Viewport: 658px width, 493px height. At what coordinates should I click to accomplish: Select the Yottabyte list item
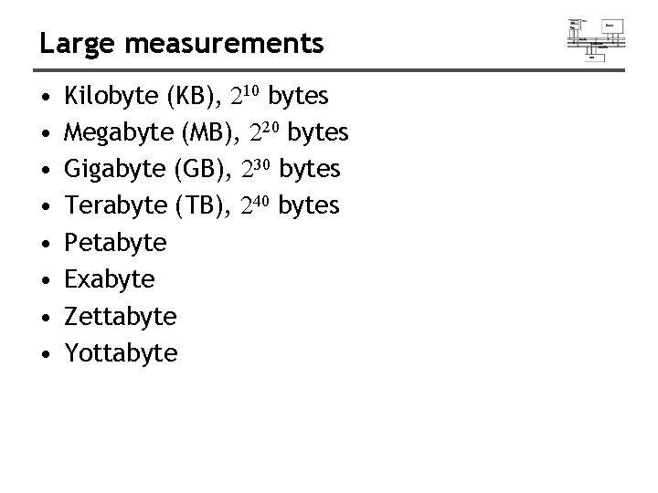pyautogui.click(x=121, y=352)
